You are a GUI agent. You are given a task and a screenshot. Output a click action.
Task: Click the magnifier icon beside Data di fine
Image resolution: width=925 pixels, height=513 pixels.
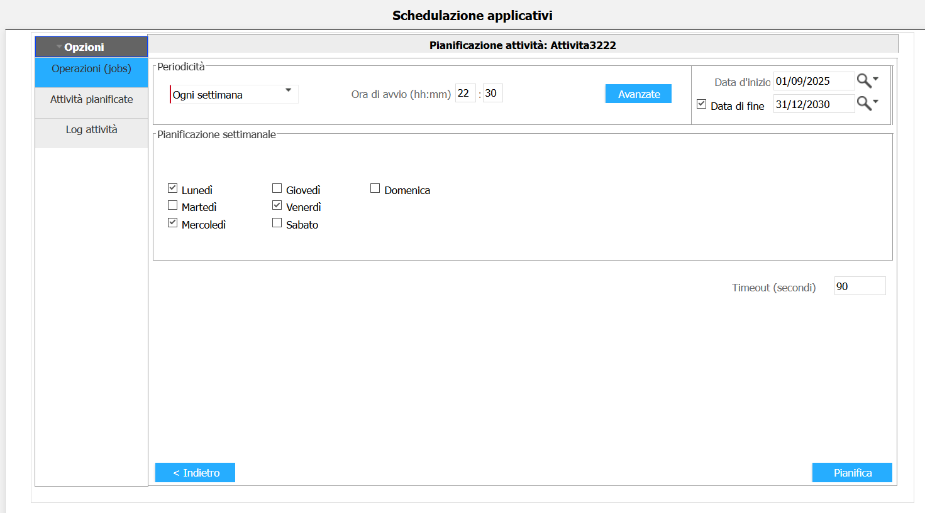(864, 104)
